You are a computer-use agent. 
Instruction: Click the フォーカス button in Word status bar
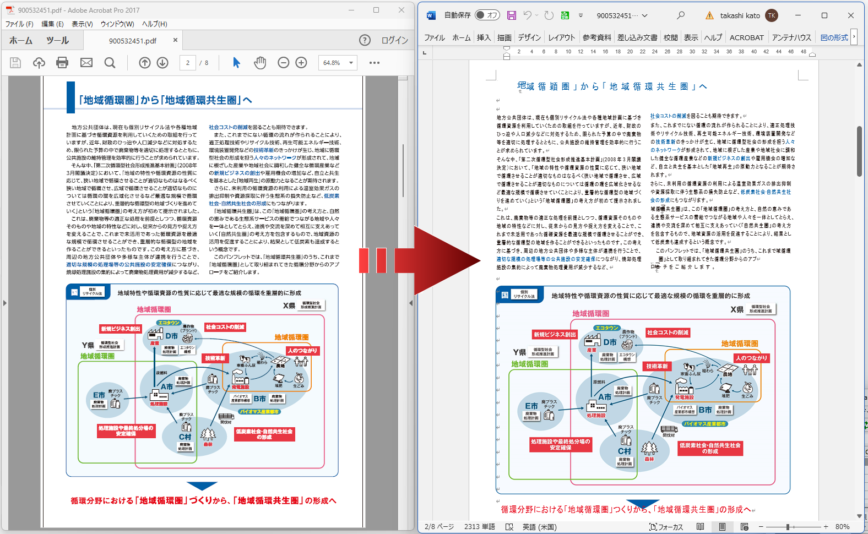[666, 527]
